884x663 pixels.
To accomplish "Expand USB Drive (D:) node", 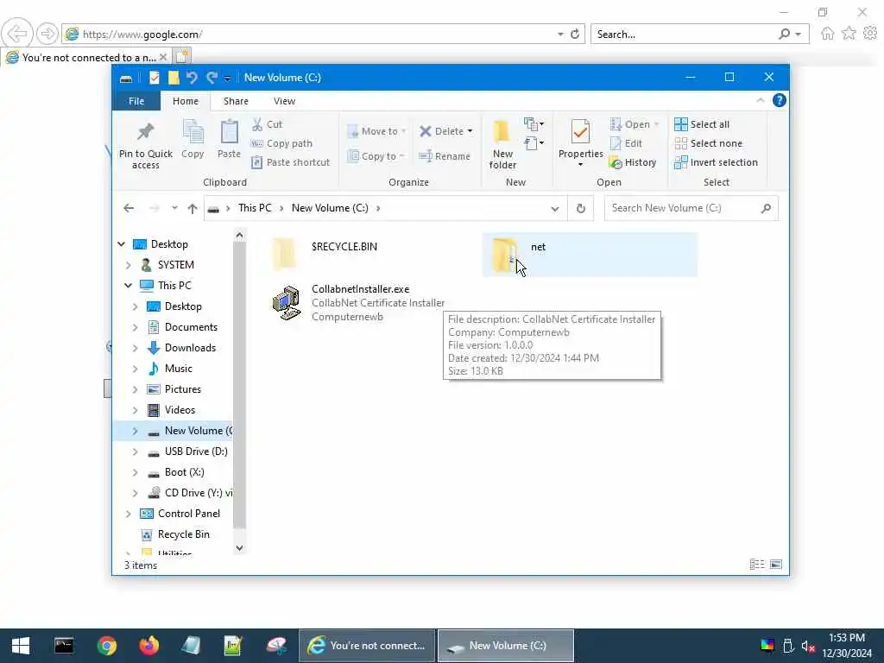I will (136, 451).
